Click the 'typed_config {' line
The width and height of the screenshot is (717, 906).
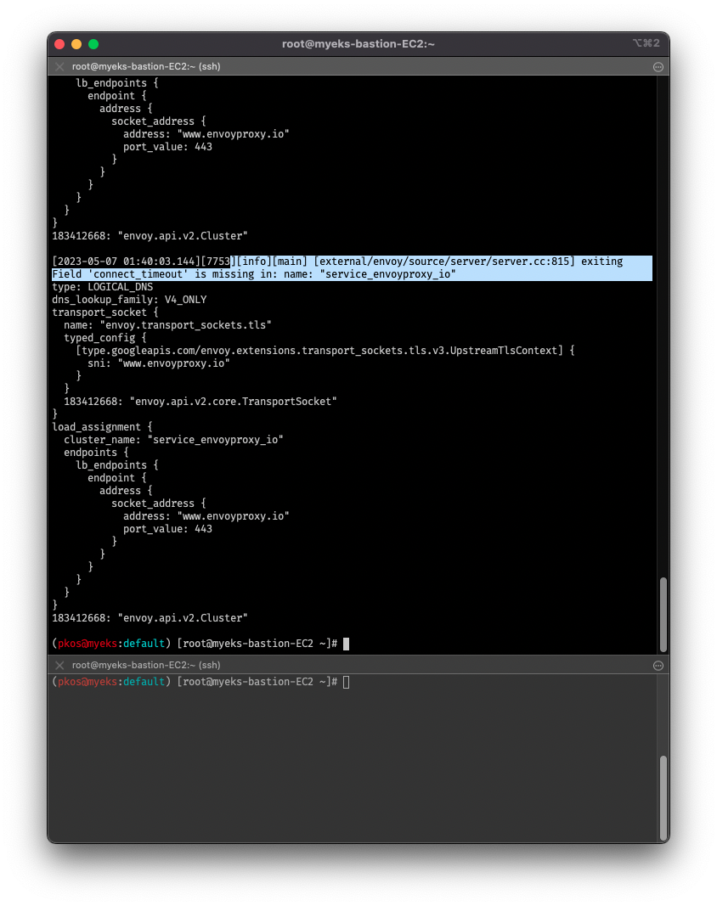pyautogui.click(x=105, y=338)
